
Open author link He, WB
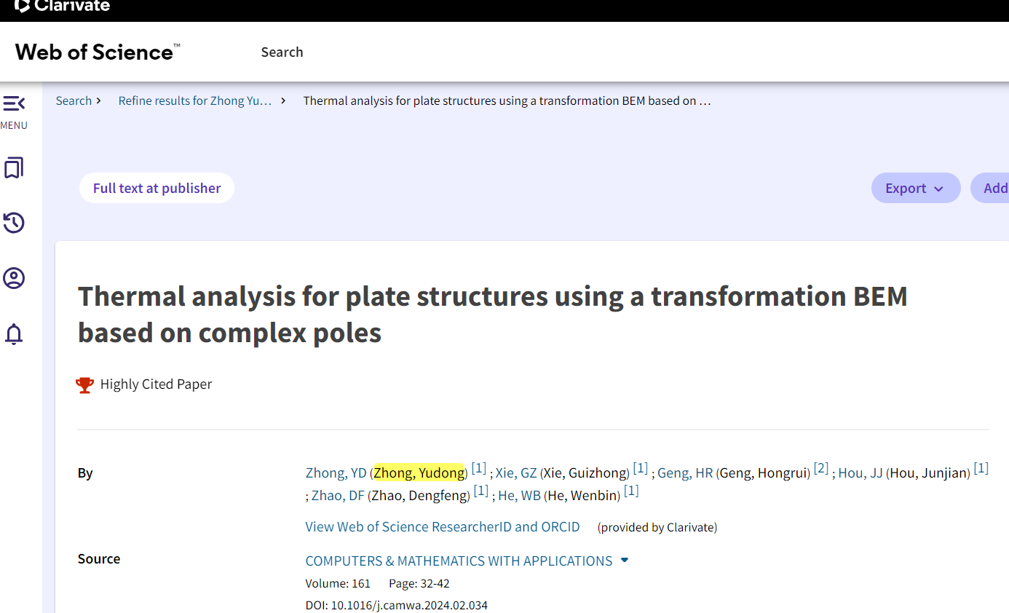click(519, 496)
